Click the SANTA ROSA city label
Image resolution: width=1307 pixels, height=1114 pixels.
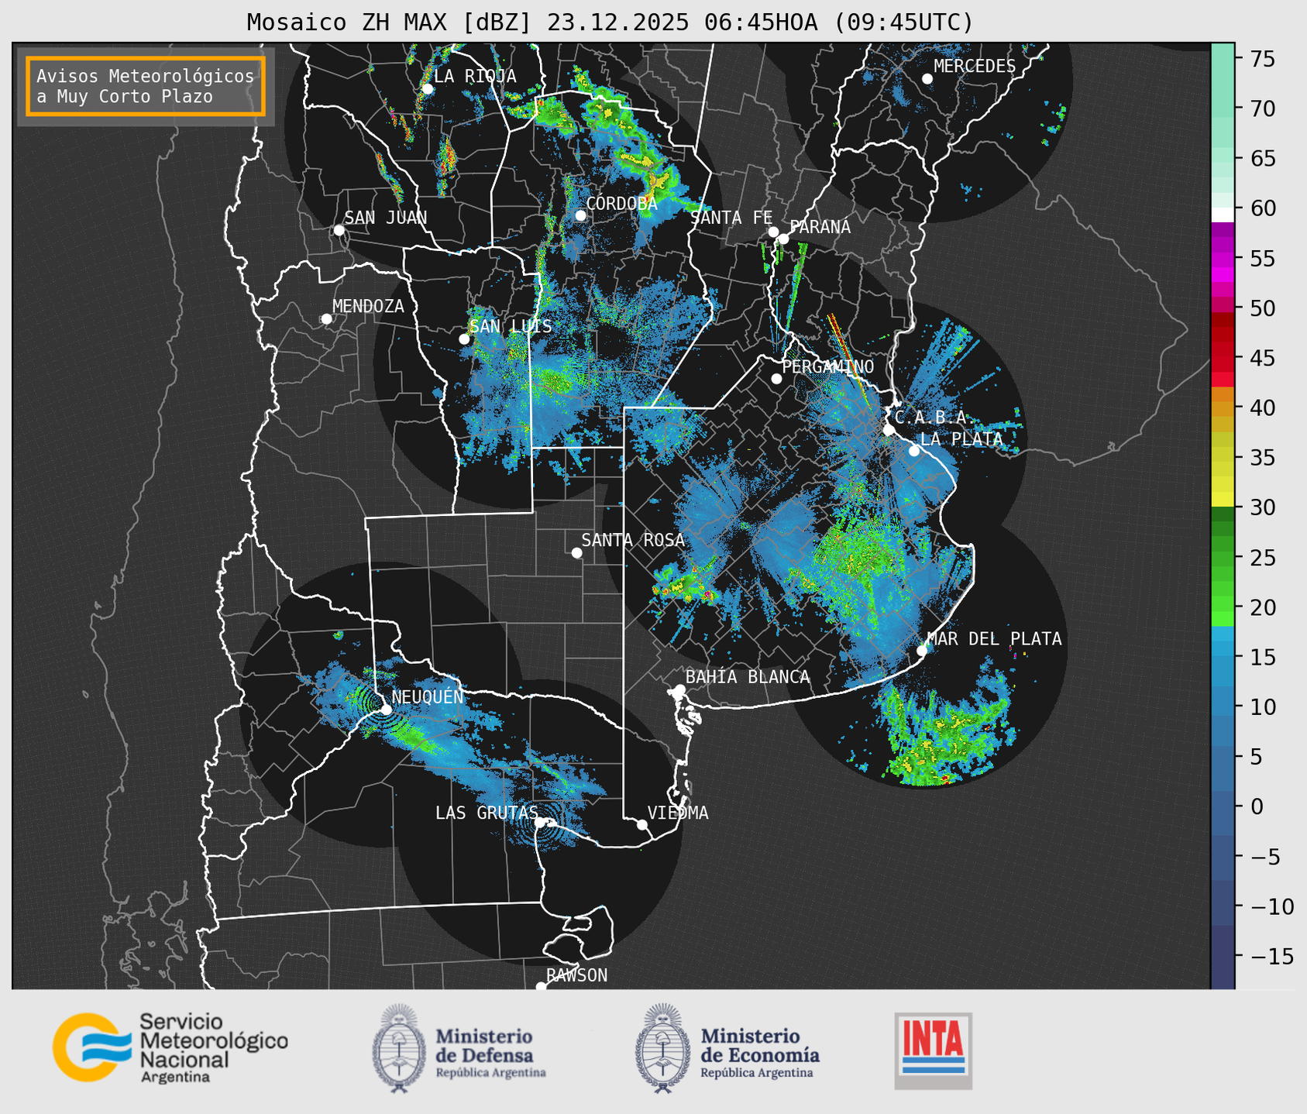point(634,540)
